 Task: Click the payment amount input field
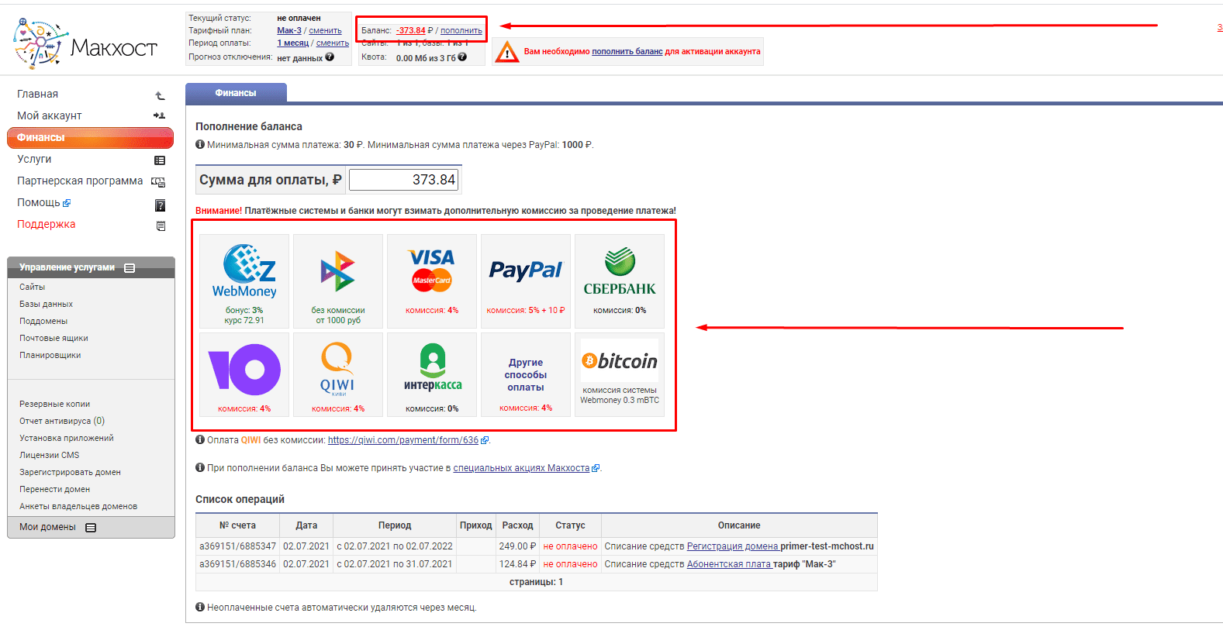tap(403, 180)
